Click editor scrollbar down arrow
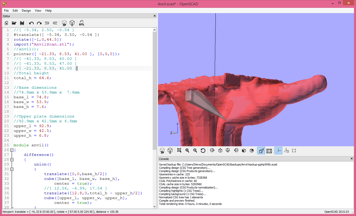 tap(155, 207)
